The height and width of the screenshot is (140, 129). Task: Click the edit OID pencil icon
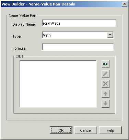[x=105, y=74]
